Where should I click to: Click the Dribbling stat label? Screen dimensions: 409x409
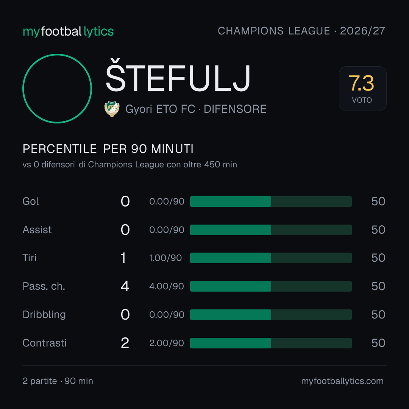[x=44, y=315]
